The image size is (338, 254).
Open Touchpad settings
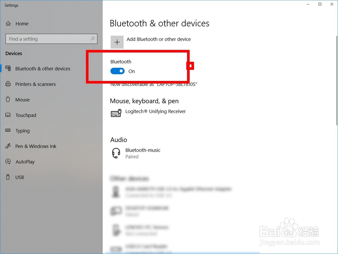pyautogui.click(x=26, y=115)
